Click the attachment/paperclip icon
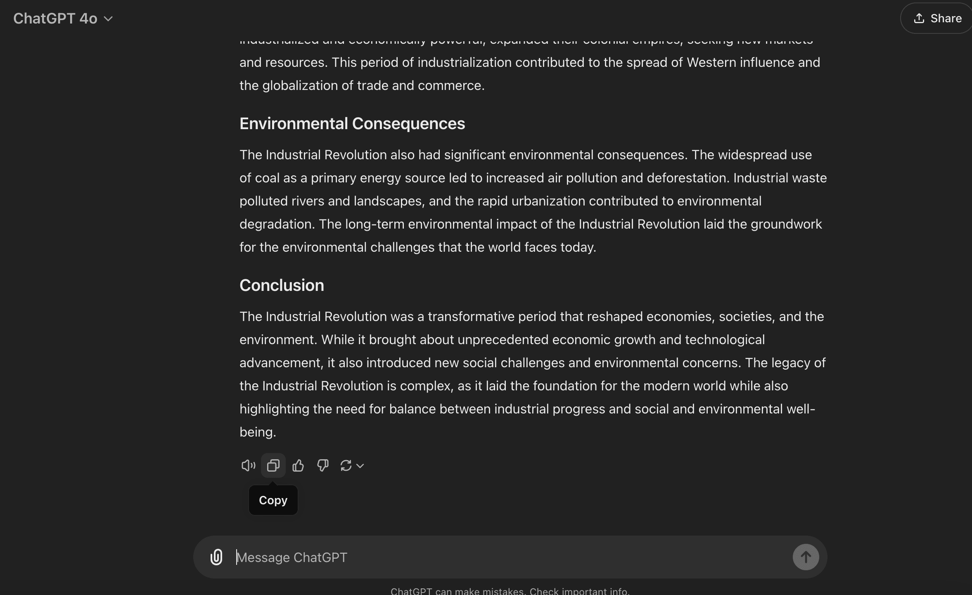972x595 pixels. (217, 557)
